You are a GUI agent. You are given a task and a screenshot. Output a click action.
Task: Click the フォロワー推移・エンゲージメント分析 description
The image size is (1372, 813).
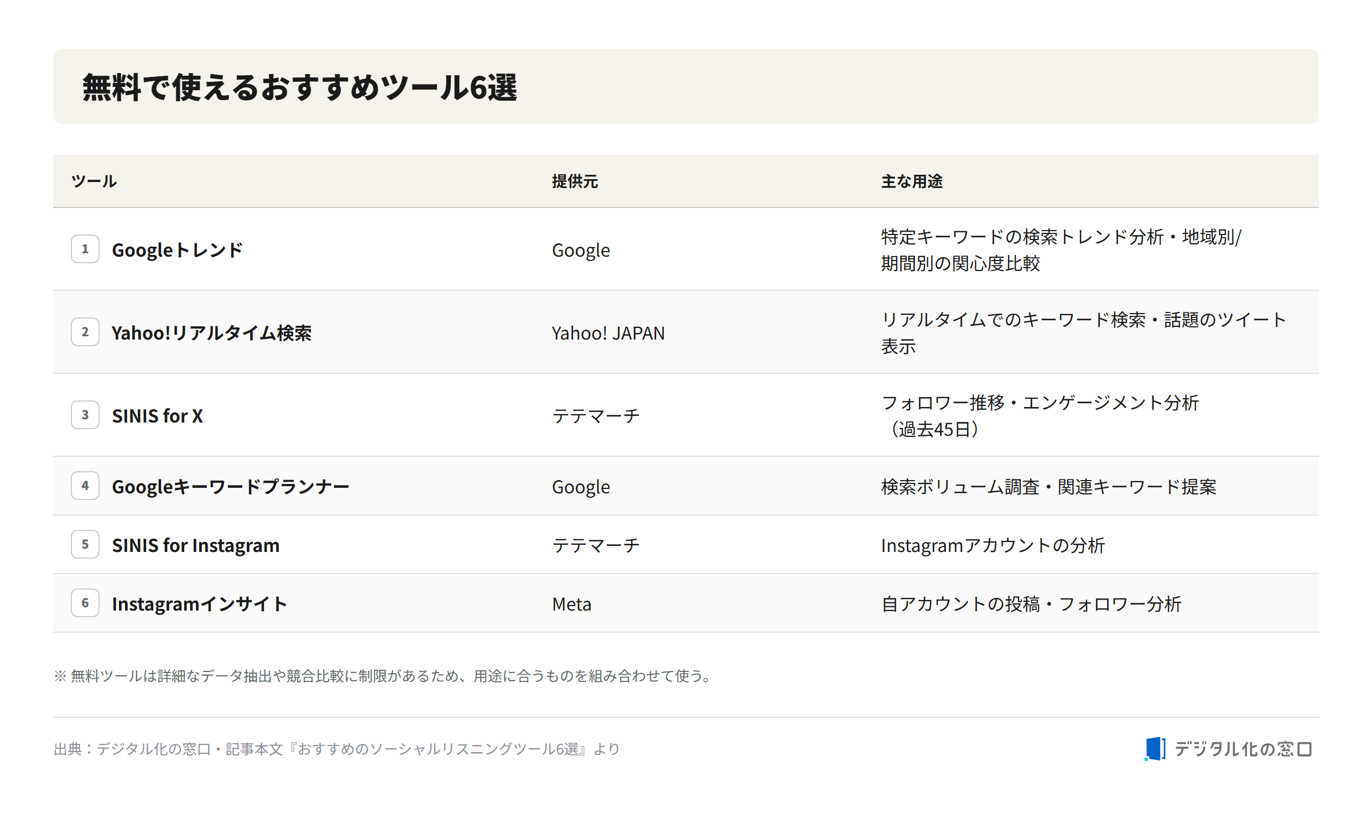(x=1040, y=416)
